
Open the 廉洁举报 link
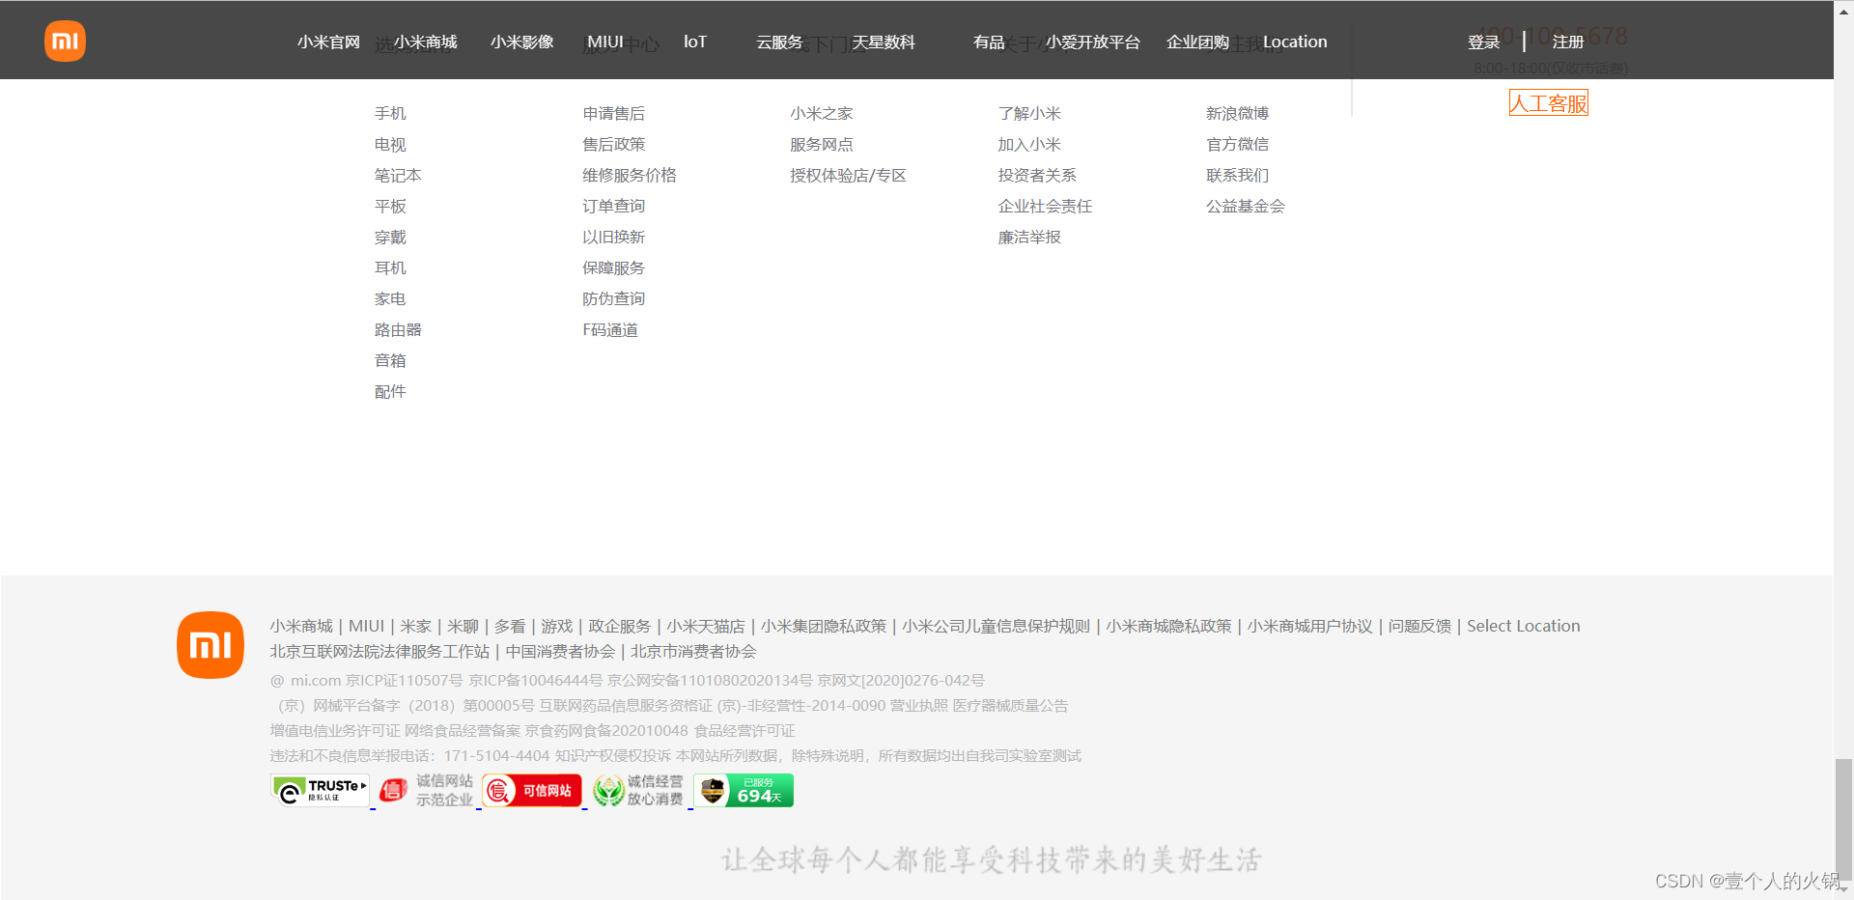(x=1029, y=238)
